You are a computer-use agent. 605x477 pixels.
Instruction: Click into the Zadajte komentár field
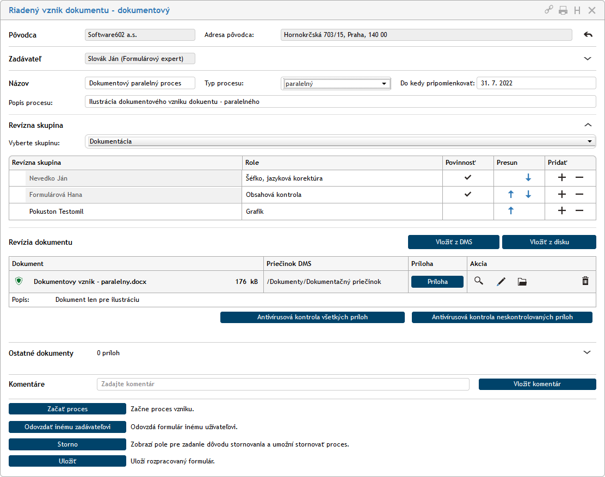click(283, 384)
